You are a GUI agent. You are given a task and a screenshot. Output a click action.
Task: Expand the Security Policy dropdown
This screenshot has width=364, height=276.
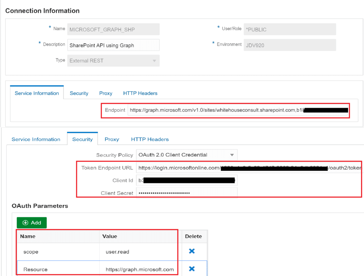[x=187, y=155]
